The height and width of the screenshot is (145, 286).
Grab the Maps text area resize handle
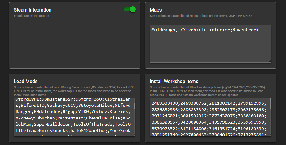coord(270,61)
